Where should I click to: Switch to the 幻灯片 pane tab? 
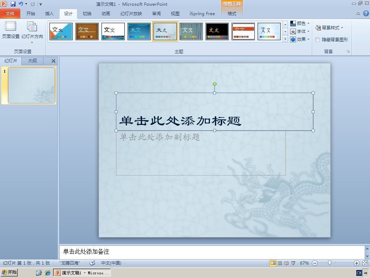coord(11,61)
